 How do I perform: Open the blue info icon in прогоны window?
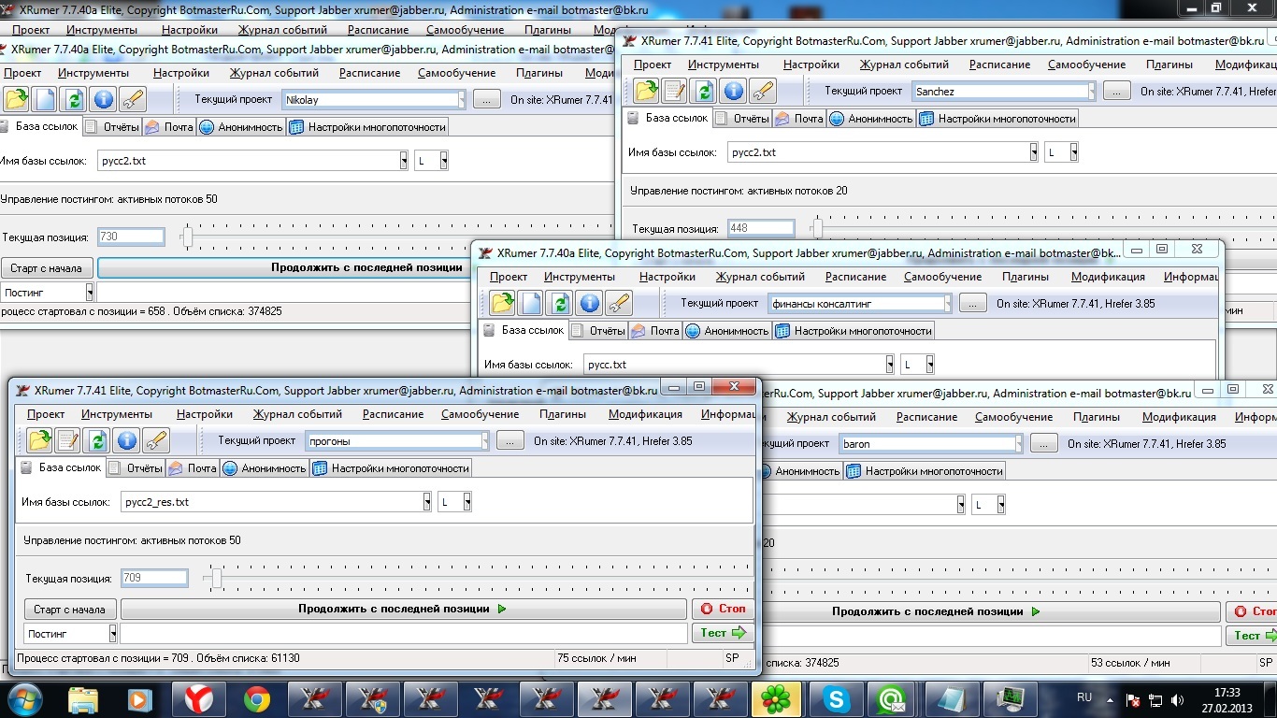pos(127,440)
